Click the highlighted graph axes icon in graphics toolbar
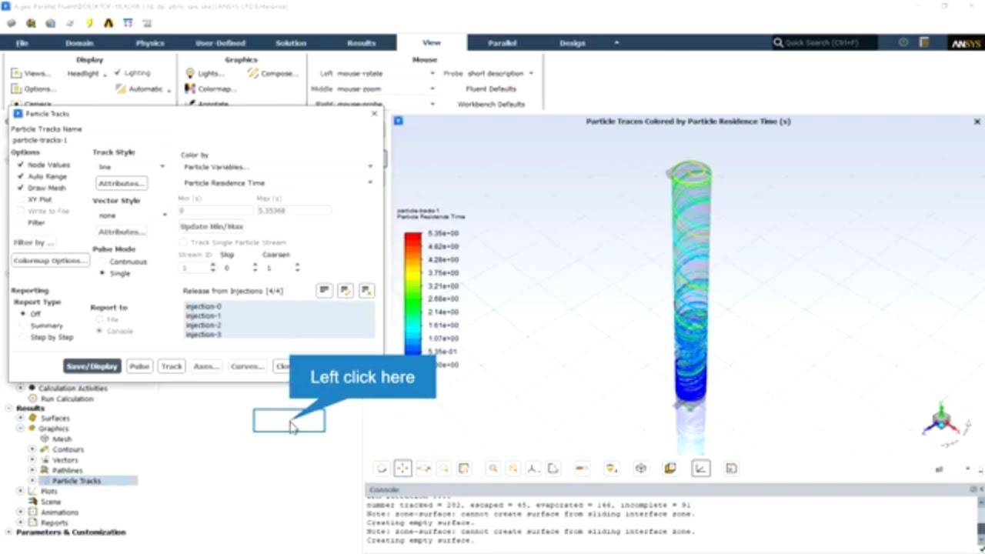985x554 pixels. 700,468
